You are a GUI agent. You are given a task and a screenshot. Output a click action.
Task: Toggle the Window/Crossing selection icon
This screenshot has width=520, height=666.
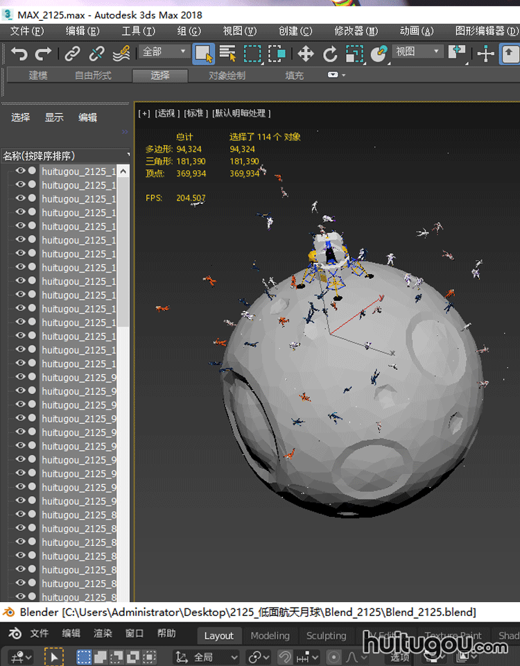pos(277,53)
